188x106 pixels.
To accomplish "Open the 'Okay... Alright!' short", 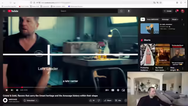I will (177, 55).
